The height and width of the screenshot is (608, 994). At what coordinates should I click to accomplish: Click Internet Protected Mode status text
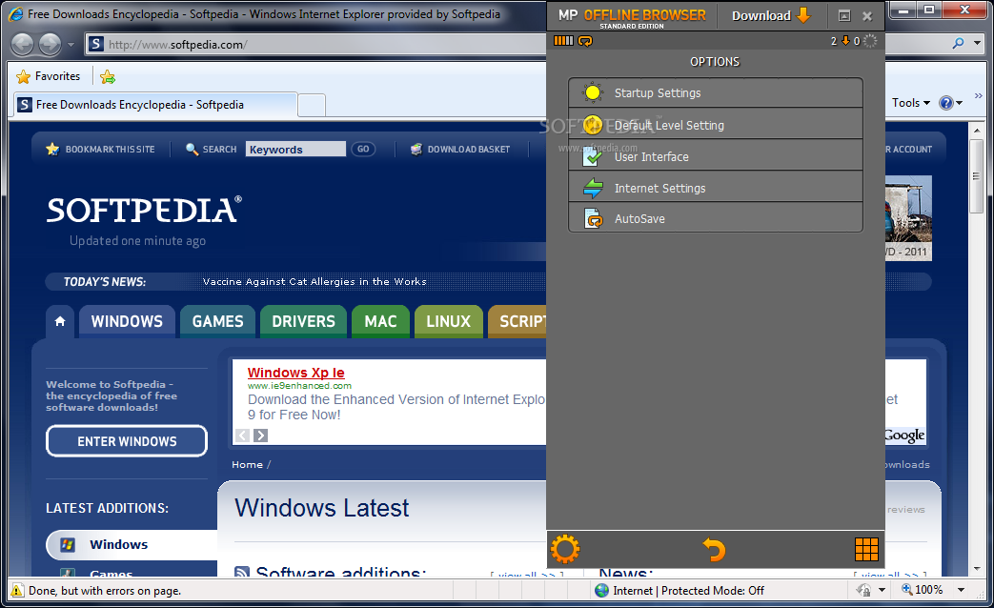pyautogui.click(x=688, y=591)
